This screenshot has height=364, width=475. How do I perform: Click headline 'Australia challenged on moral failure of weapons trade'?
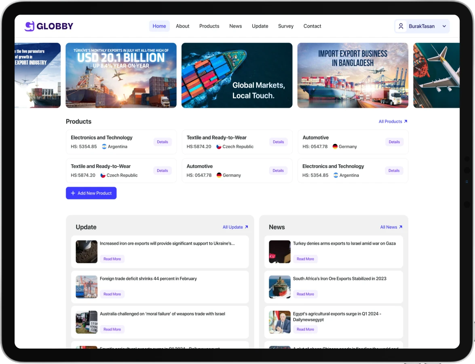coord(163,314)
